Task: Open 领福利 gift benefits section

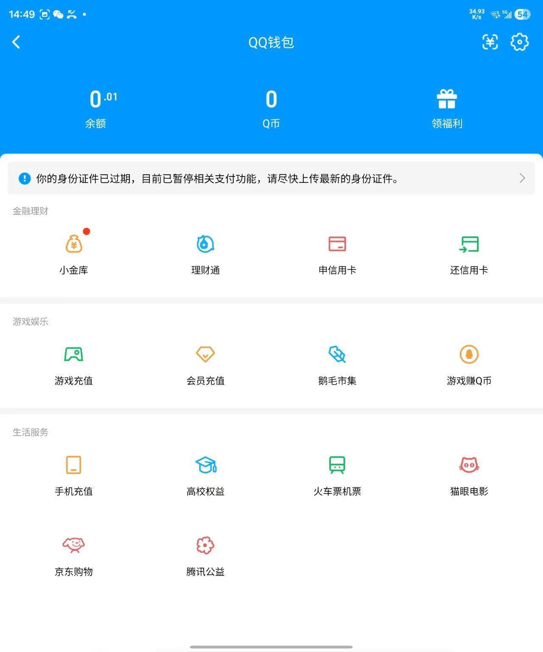Action: click(446, 107)
